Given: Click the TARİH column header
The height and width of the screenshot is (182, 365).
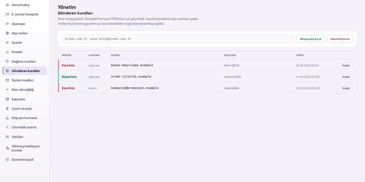Looking at the screenshot, I should point(300,55).
